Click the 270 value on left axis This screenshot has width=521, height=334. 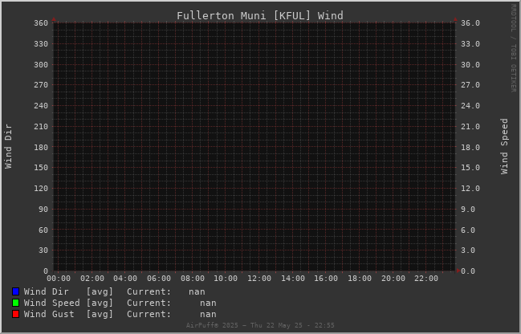[x=41, y=85]
